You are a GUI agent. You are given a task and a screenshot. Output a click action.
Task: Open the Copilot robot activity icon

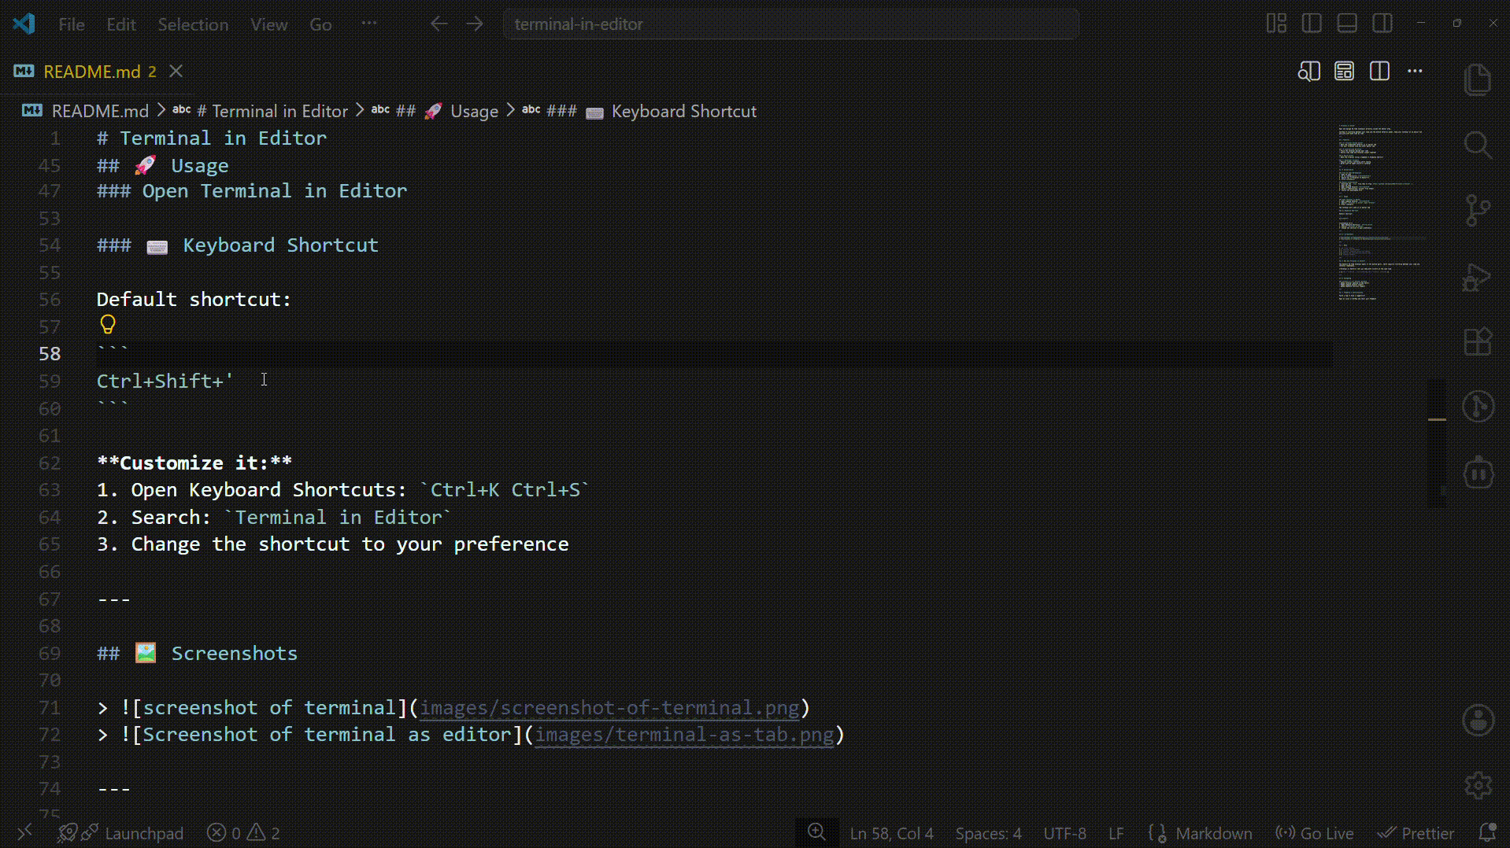click(1478, 472)
